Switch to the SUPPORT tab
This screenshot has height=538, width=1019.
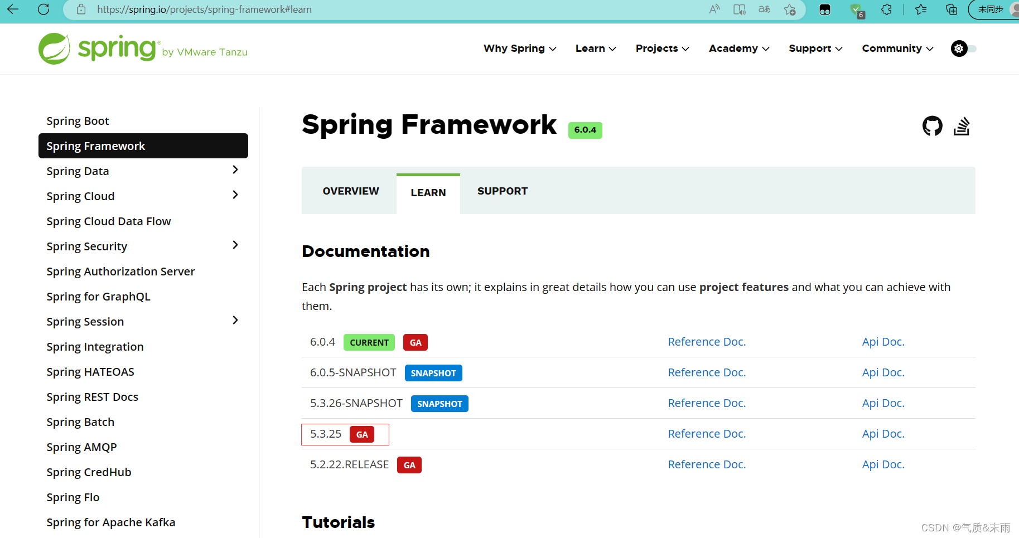[503, 191]
